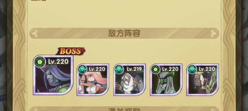This screenshot has height=111, width=248.
Task: Select the BOSS enemy portrait with purple hair
Action: click(53, 75)
